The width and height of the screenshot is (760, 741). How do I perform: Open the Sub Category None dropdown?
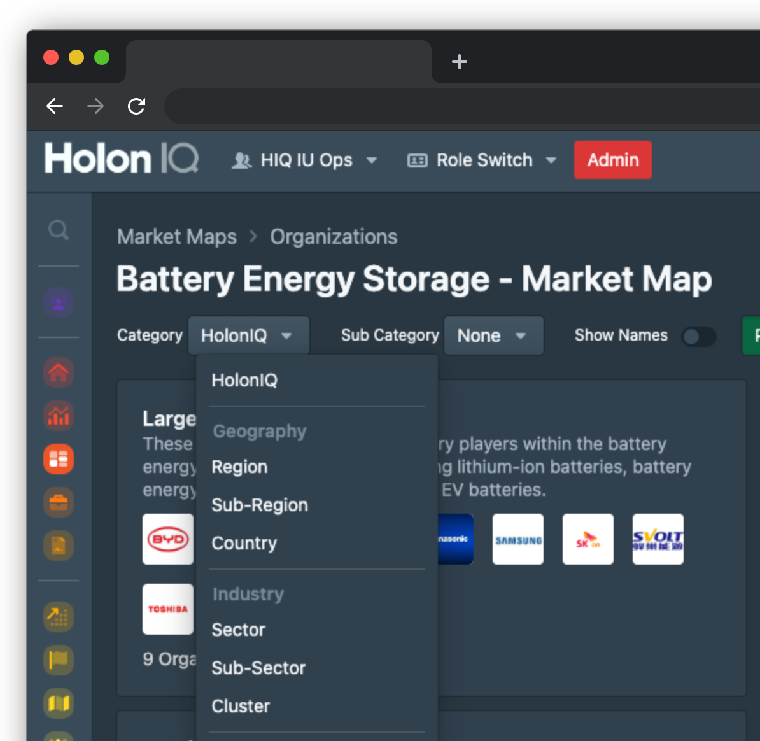coord(493,335)
